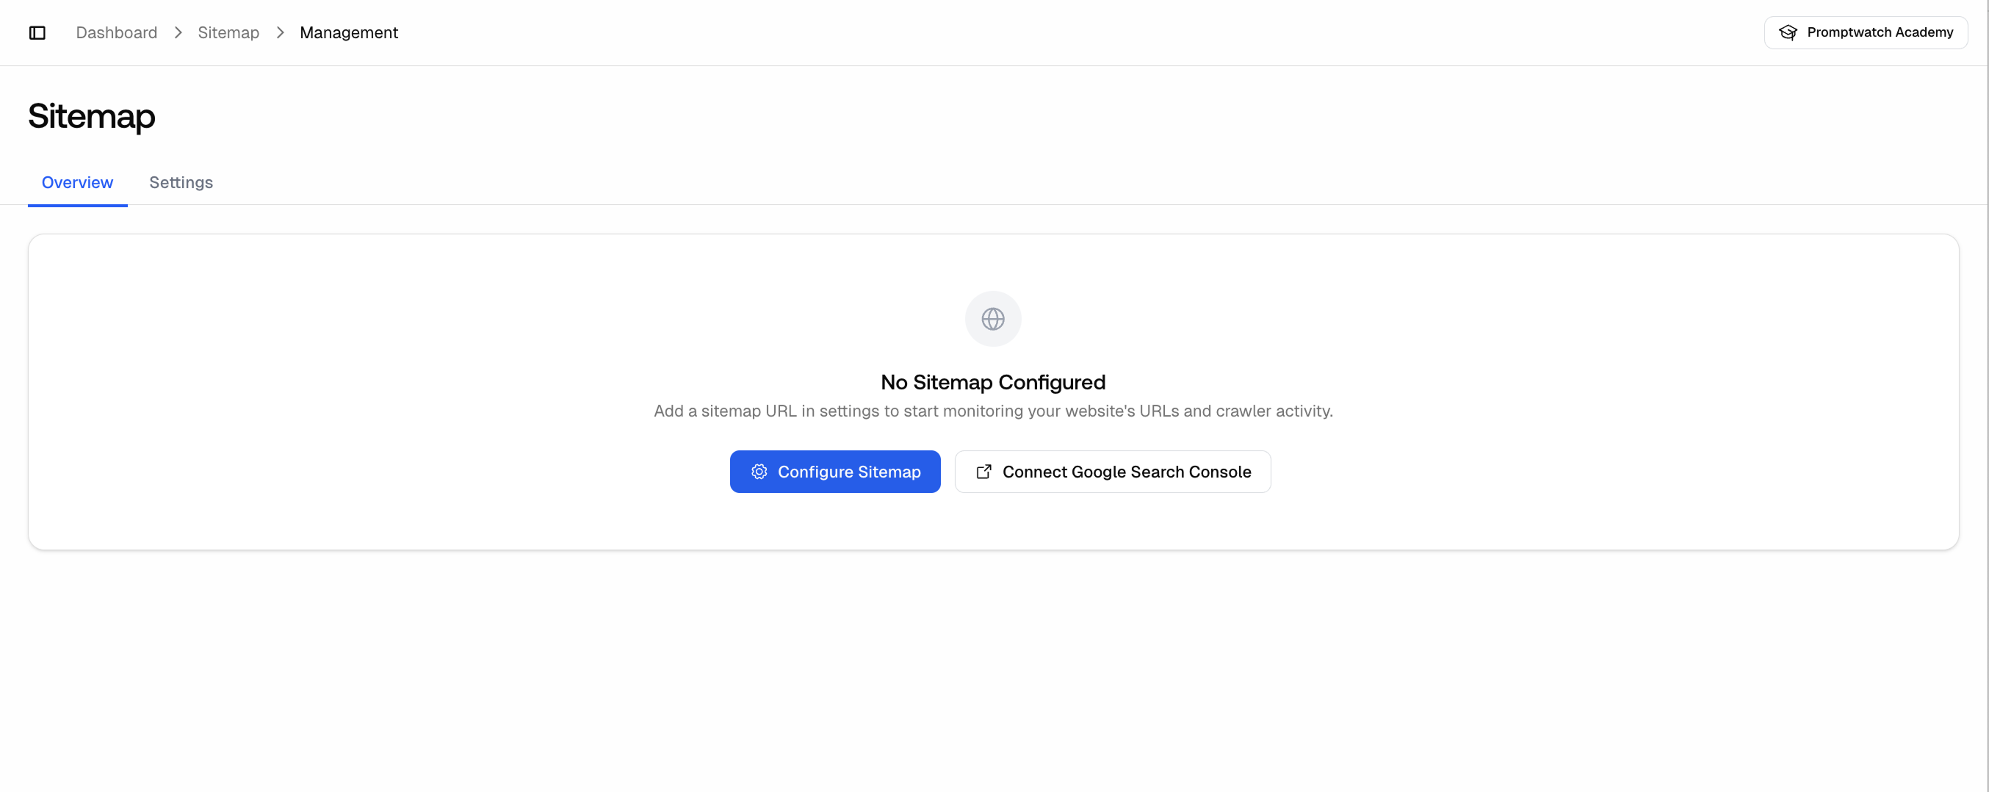The height and width of the screenshot is (792, 1989).
Task: Click the sitemap URL description text
Action: tap(993, 411)
